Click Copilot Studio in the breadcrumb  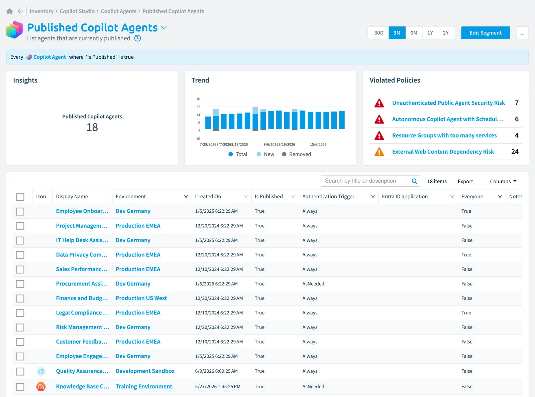(77, 11)
